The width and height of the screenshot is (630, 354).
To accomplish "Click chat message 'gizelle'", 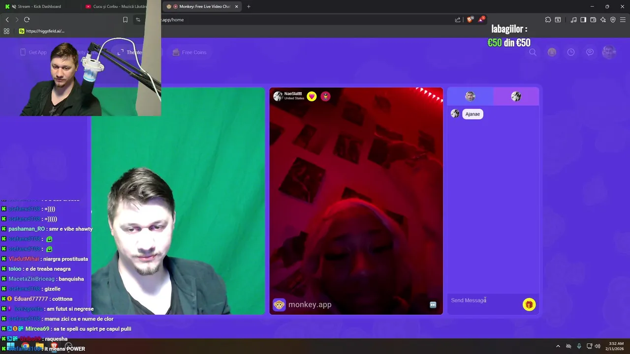I will (52, 289).
